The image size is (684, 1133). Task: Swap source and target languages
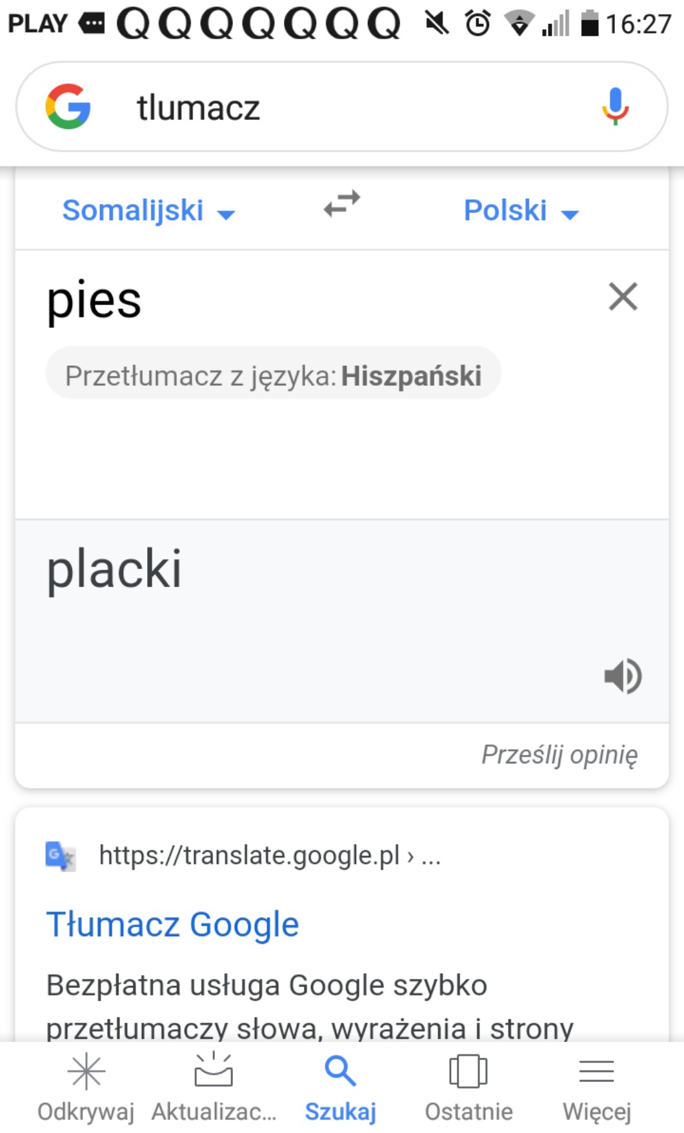(x=342, y=204)
